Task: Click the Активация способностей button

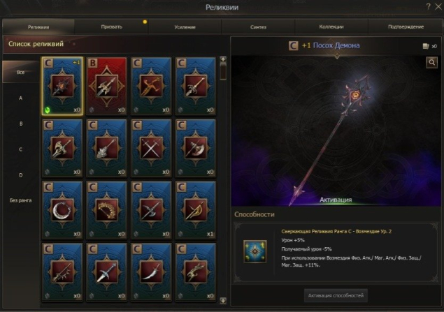Action: [x=336, y=295]
